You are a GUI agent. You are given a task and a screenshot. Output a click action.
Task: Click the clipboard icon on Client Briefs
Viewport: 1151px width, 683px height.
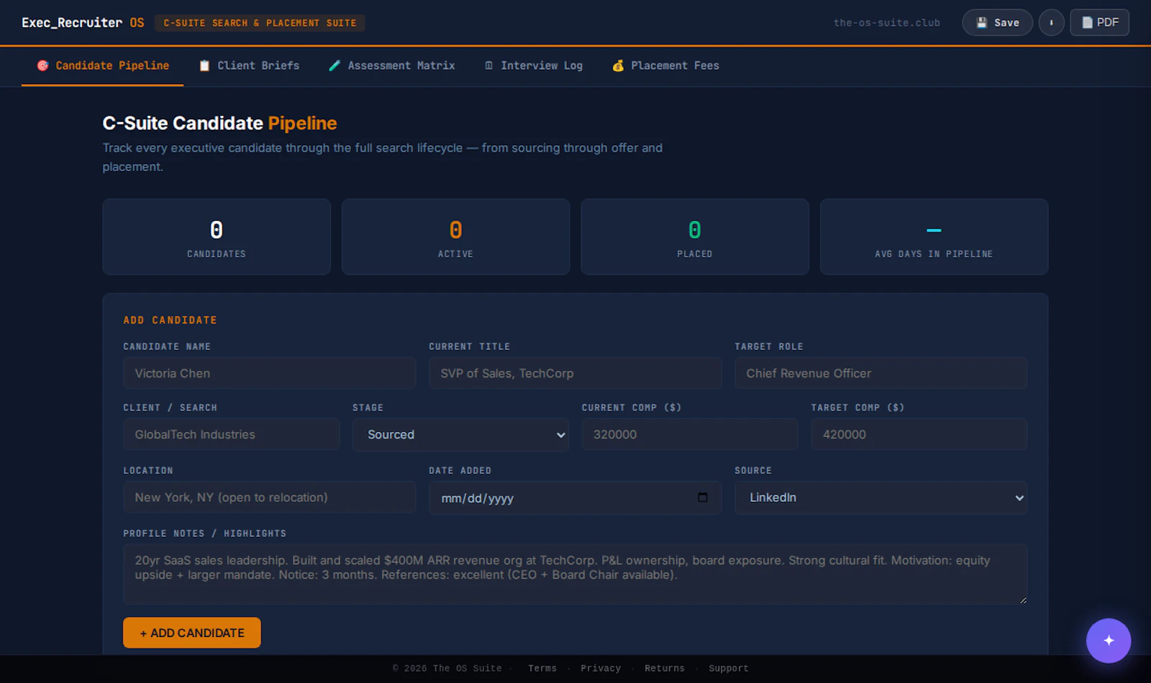click(x=204, y=65)
